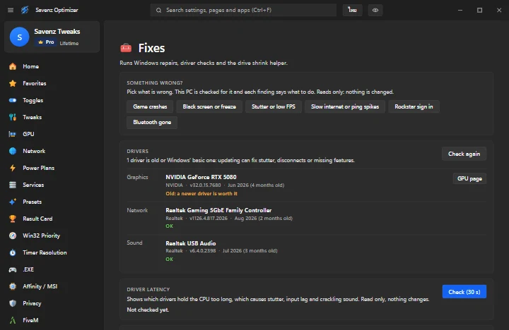The height and width of the screenshot is (330, 509).
Task: Open the Favorites page label
Action: coord(35,83)
